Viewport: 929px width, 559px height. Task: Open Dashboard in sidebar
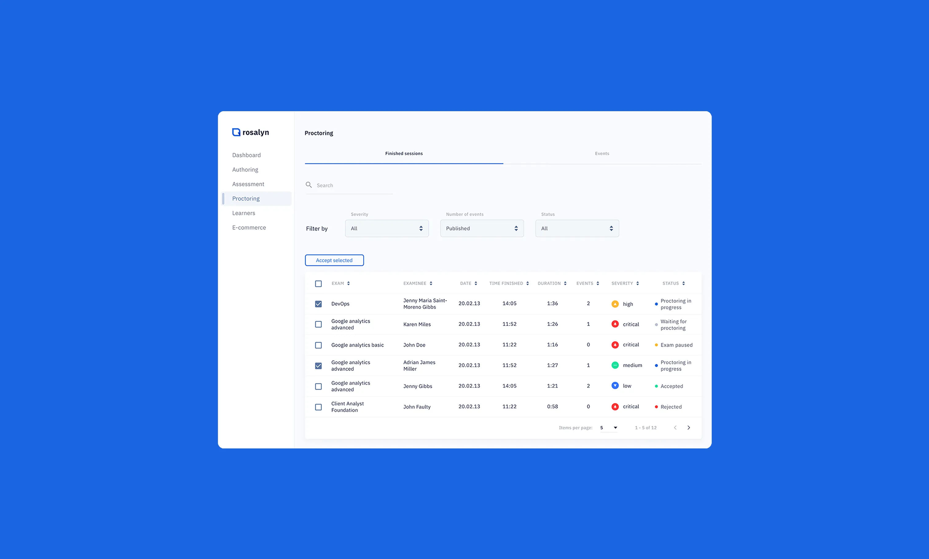point(246,155)
